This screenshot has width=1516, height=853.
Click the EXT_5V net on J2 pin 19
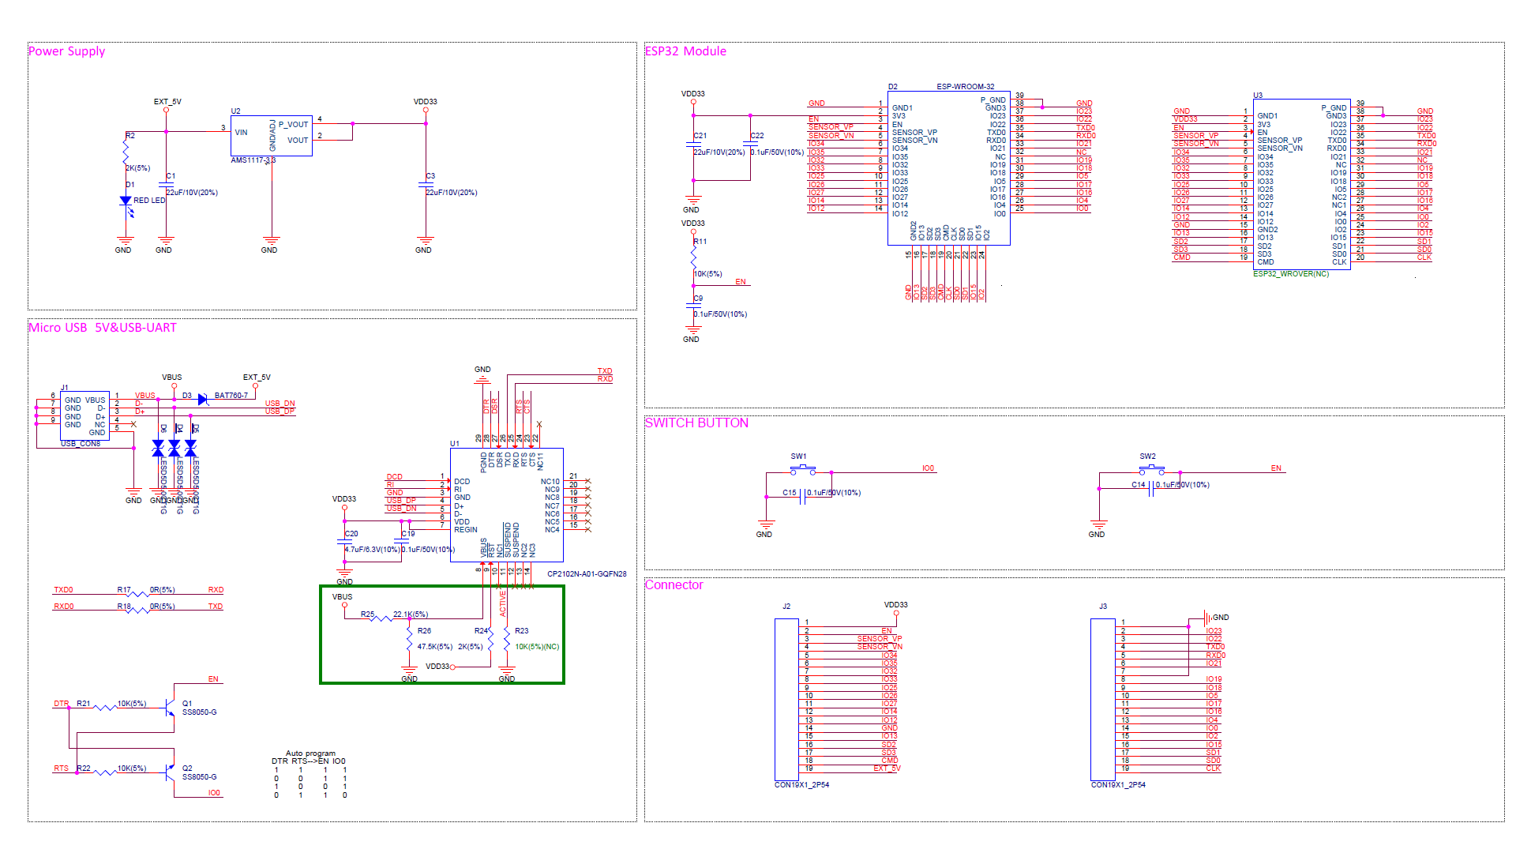887,768
